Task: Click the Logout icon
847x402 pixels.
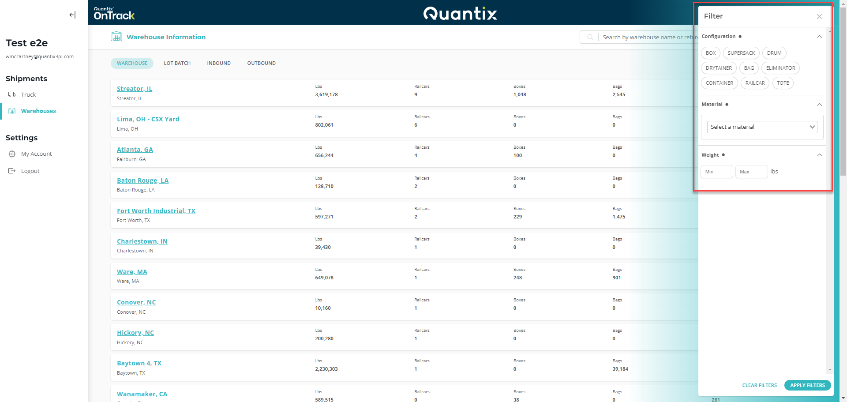Action: coord(12,171)
